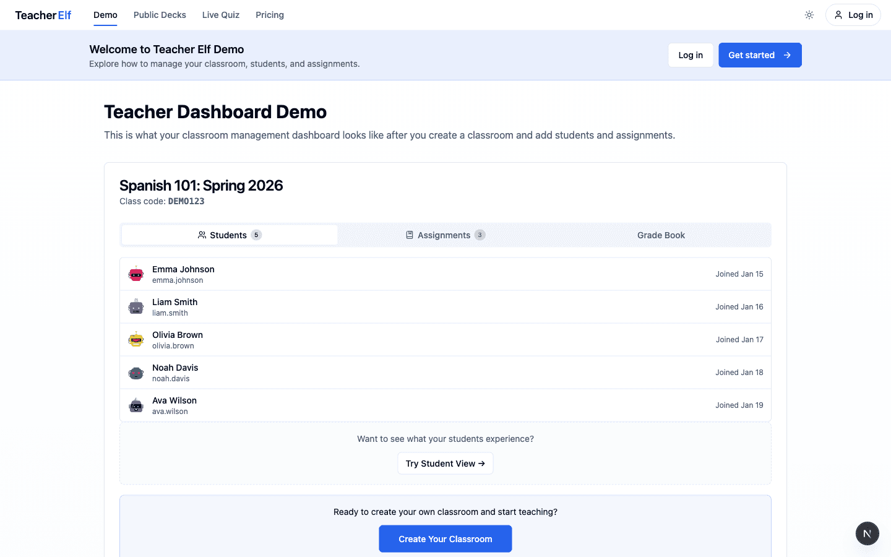The image size is (891, 557).
Task: Click 'Joined Jan 18' date
Action: tap(739, 373)
